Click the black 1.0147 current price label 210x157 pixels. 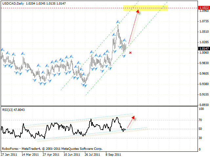pyautogui.click(x=203, y=49)
